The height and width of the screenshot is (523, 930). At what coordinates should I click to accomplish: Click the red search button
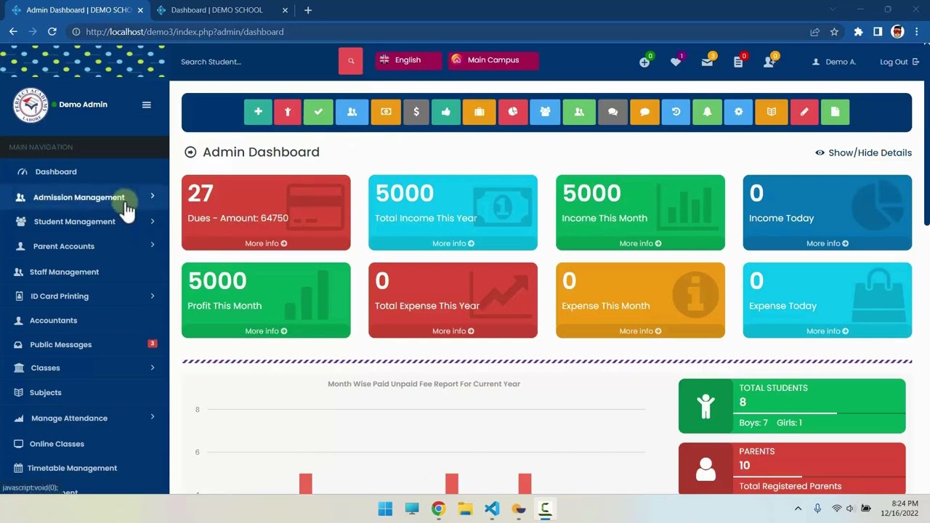coord(350,61)
